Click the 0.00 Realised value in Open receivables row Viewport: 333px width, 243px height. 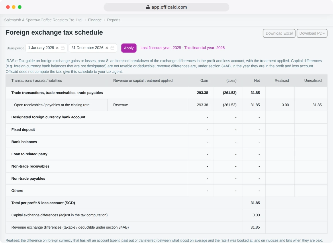pyautogui.click(x=285, y=105)
